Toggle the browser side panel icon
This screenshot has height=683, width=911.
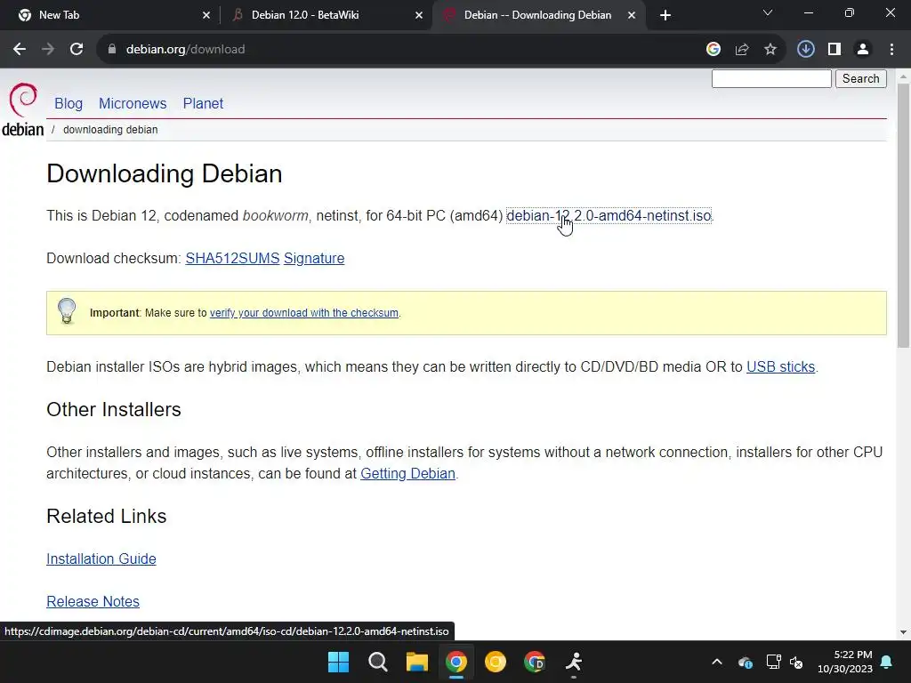tap(834, 50)
